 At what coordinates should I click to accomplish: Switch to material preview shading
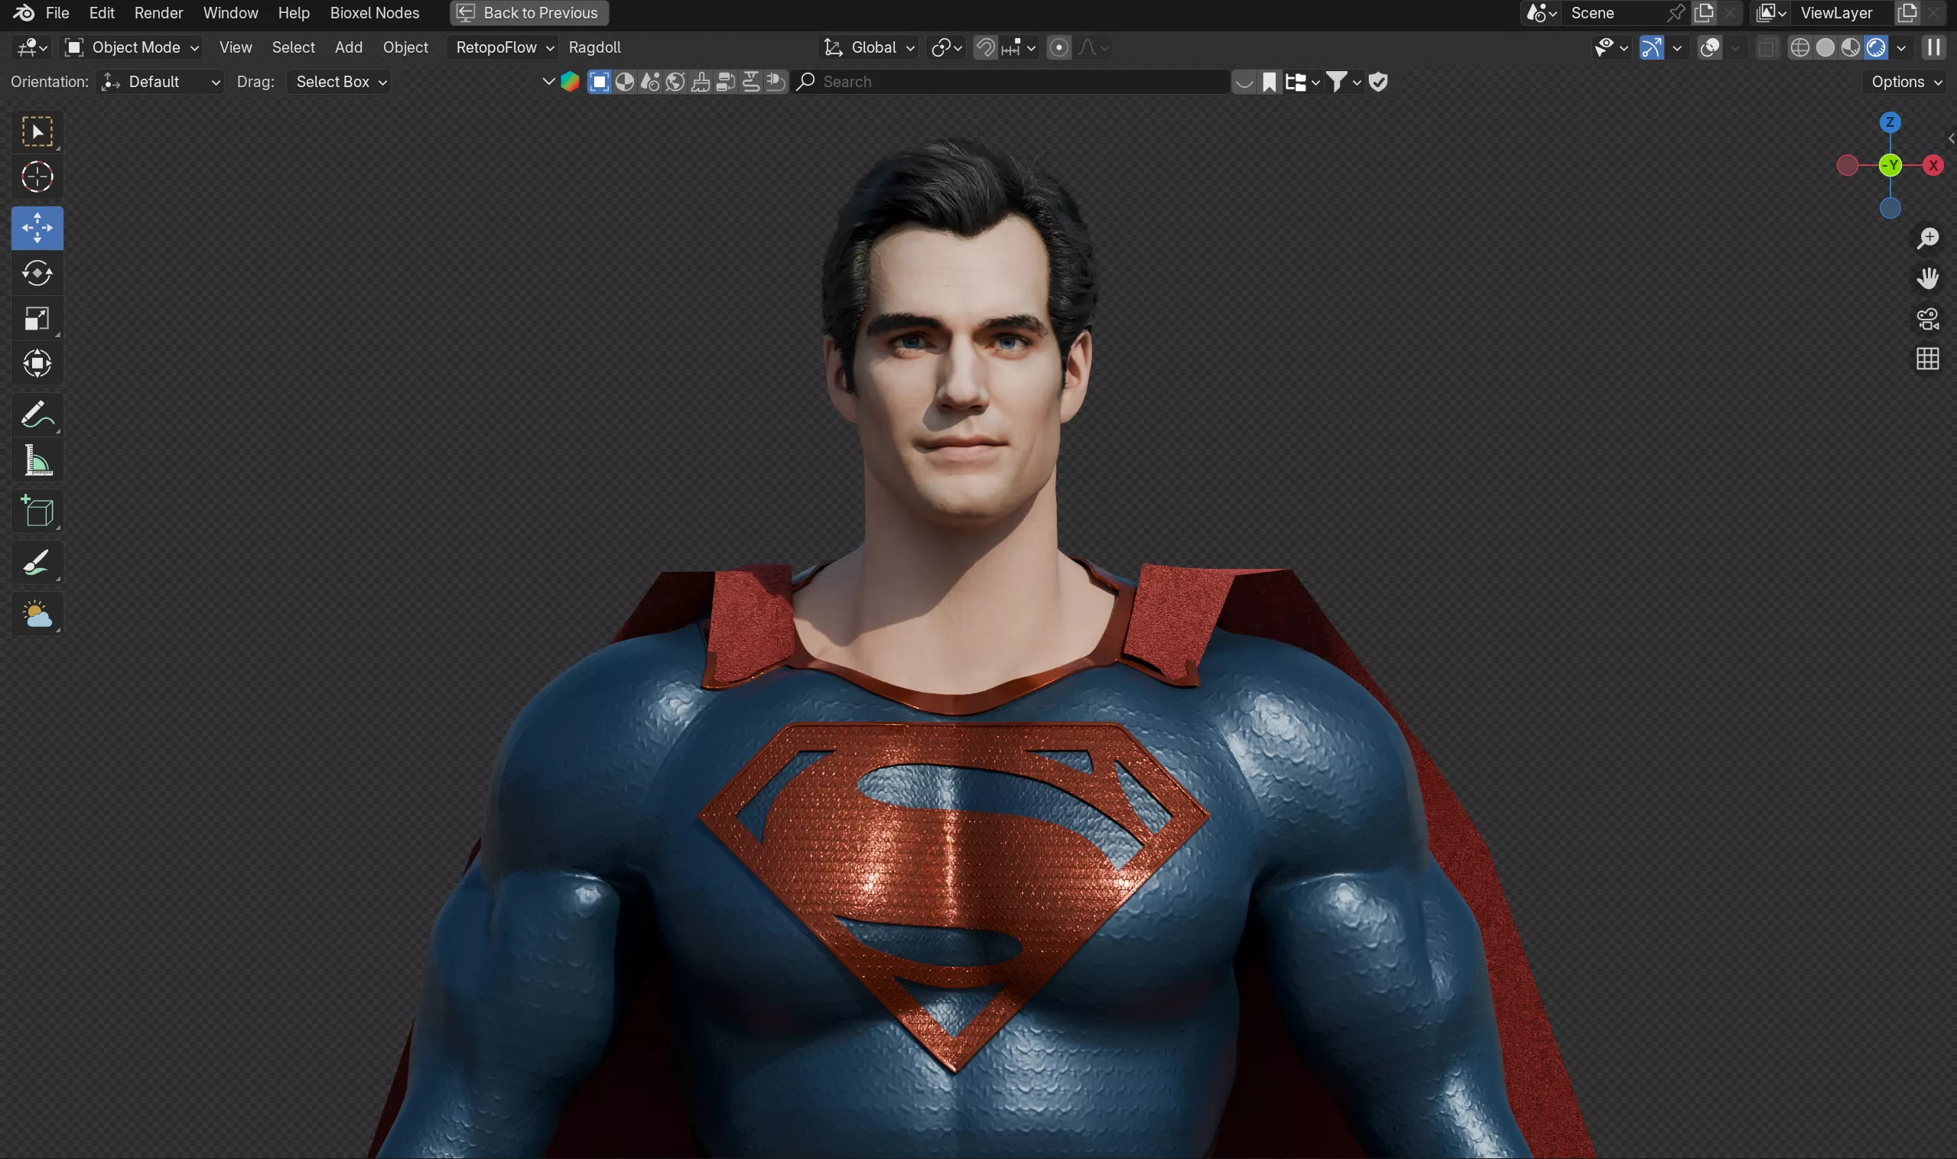click(x=1850, y=47)
